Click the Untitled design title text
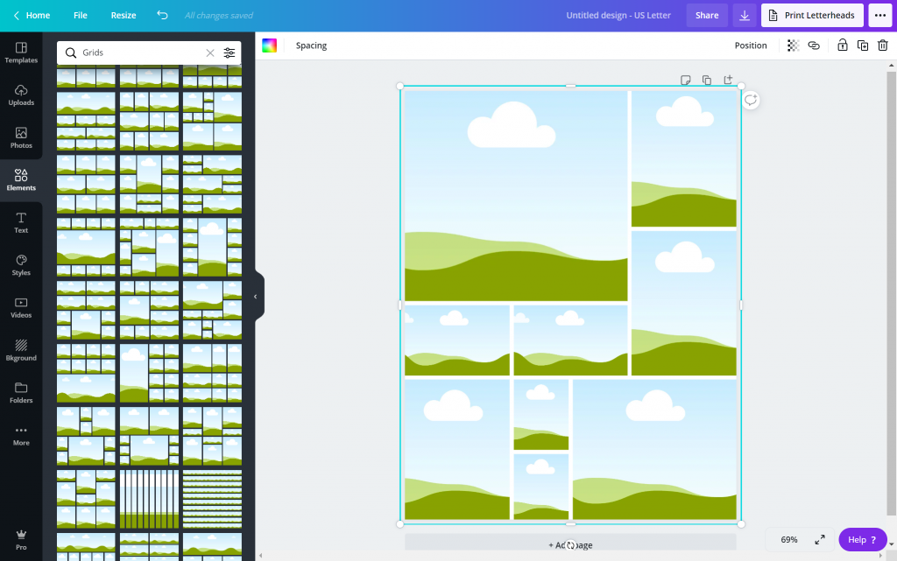Viewport: 897px width, 561px height. (x=618, y=16)
